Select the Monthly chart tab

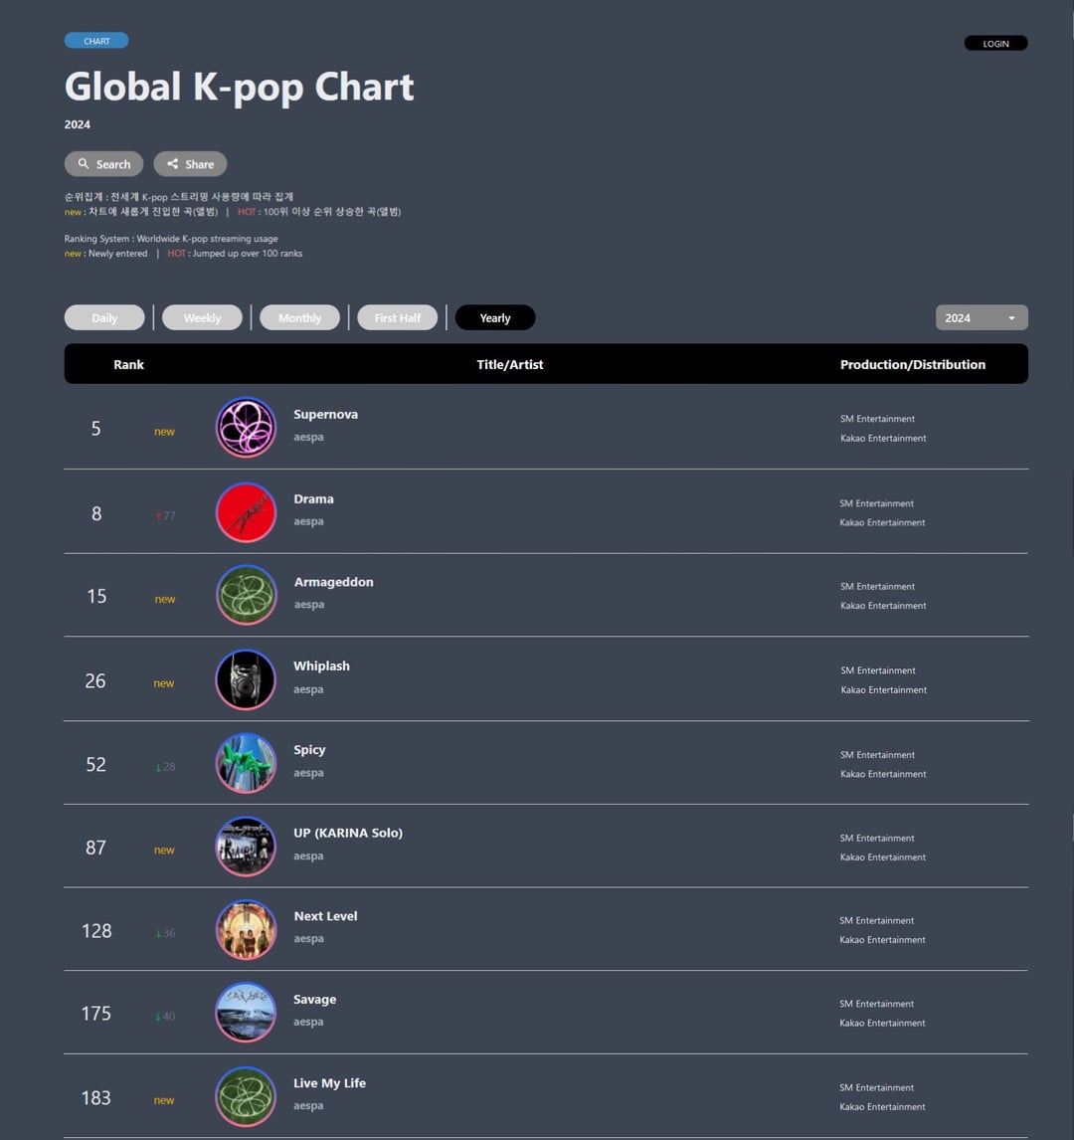click(x=299, y=318)
